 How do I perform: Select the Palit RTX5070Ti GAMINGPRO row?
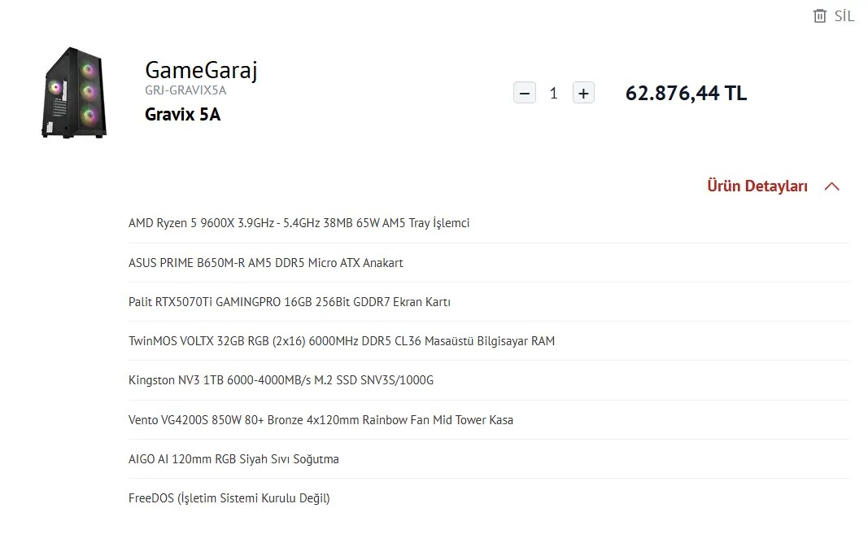coord(489,302)
